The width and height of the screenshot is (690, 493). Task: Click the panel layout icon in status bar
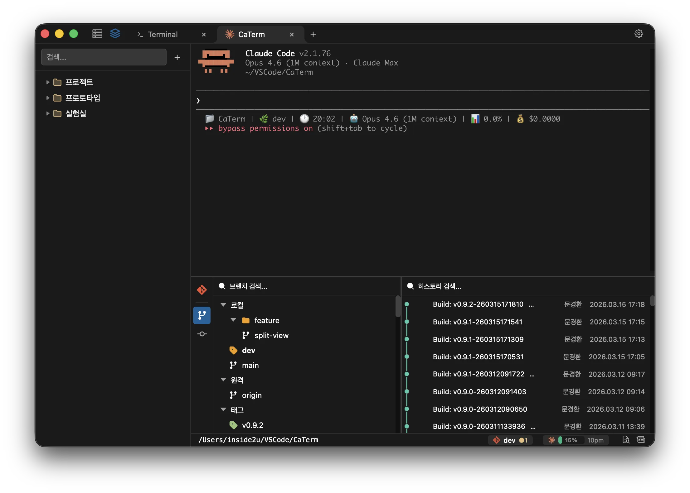coord(641,440)
